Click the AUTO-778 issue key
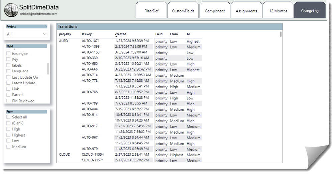Viewport: 334px width, 174px height. (90, 81)
